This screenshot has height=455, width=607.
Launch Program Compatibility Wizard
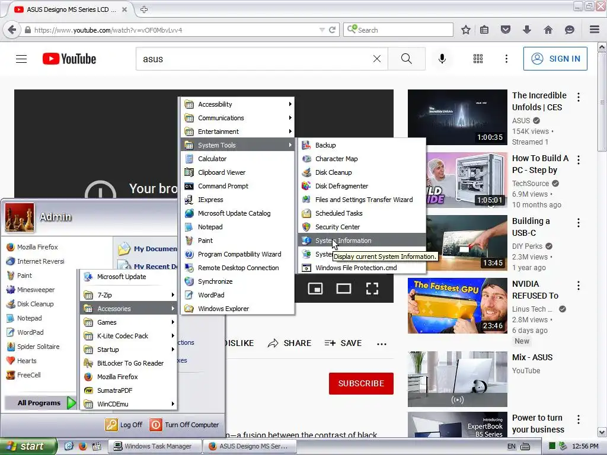(238, 254)
